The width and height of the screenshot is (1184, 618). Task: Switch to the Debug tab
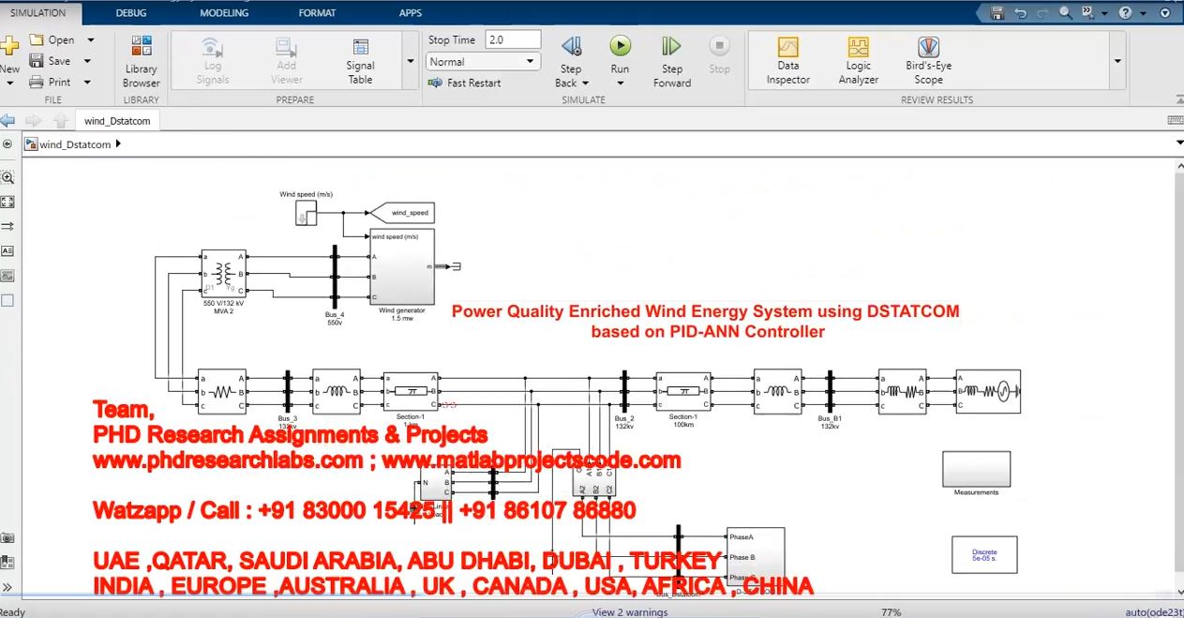[x=131, y=13]
